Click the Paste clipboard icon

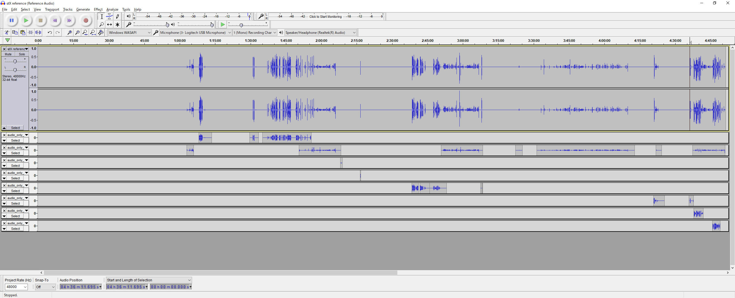coord(23,33)
